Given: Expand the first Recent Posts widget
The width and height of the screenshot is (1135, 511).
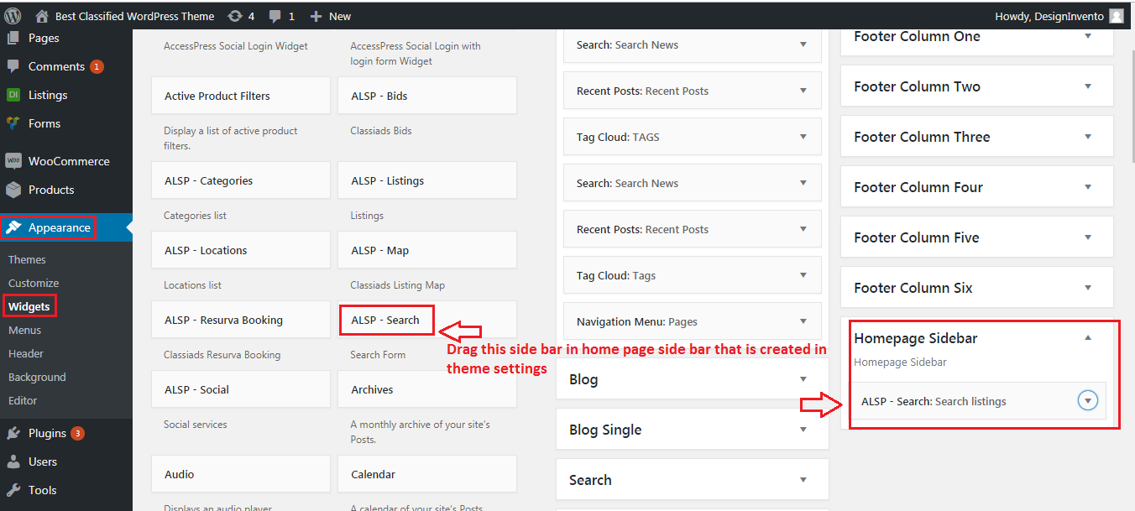Looking at the screenshot, I should tap(803, 91).
